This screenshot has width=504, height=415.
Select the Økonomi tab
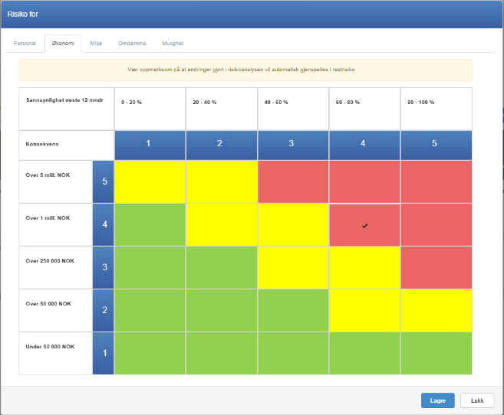tap(63, 44)
